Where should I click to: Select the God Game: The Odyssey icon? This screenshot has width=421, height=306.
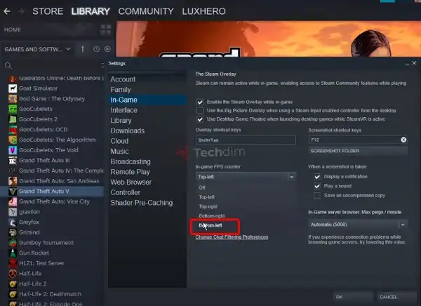click(13, 98)
